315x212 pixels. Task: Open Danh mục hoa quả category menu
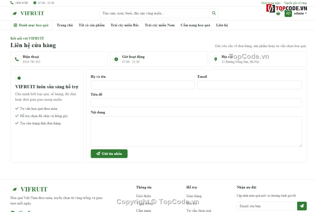click(31, 25)
